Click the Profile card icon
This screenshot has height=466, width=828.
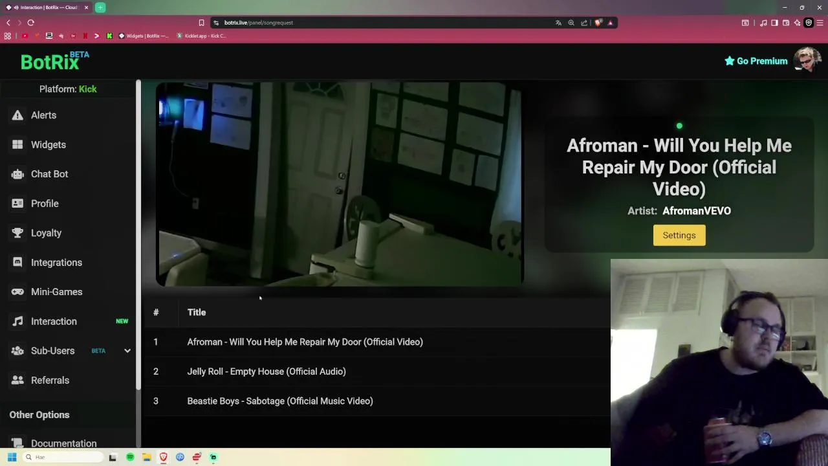click(17, 203)
